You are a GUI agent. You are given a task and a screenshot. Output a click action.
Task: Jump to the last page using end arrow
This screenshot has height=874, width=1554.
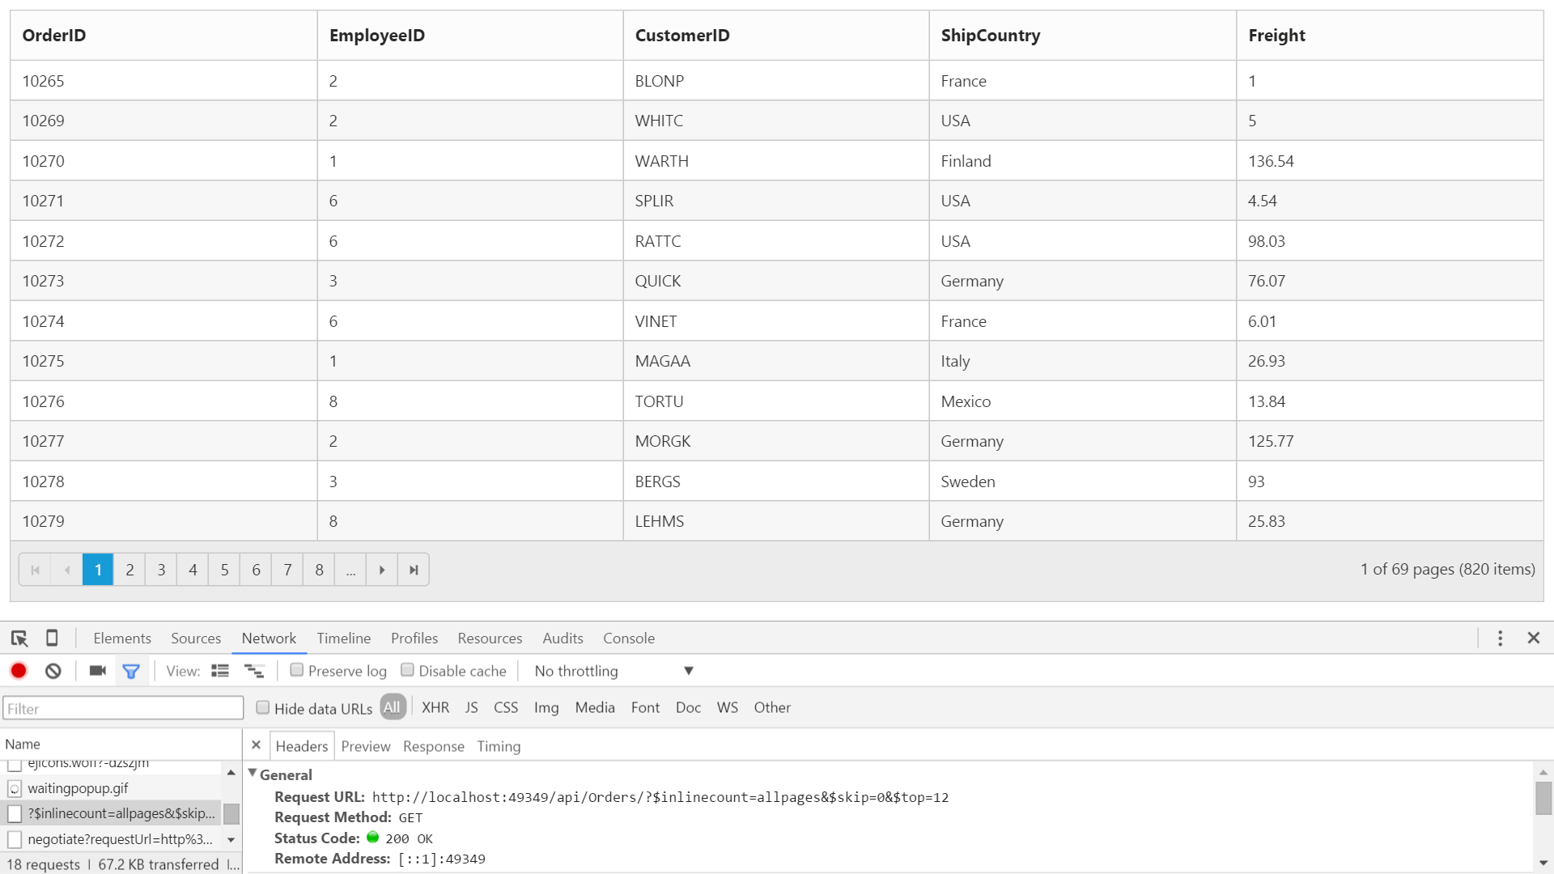(413, 569)
